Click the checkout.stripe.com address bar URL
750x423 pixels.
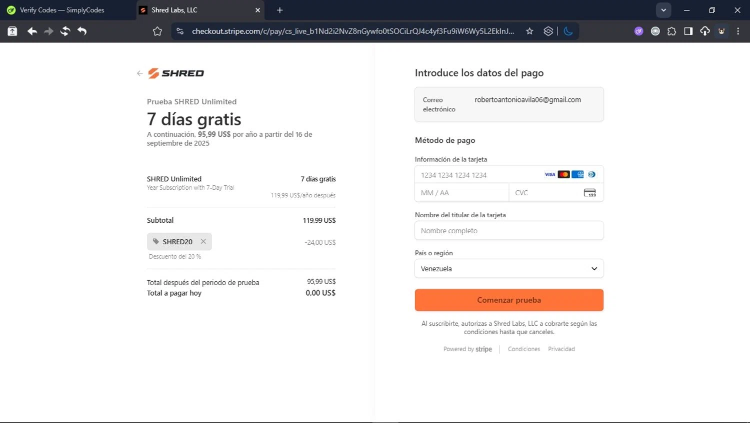[x=352, y=31]
